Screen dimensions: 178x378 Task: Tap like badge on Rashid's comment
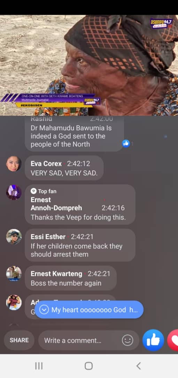pyautogui.click(x=126, y=144)
